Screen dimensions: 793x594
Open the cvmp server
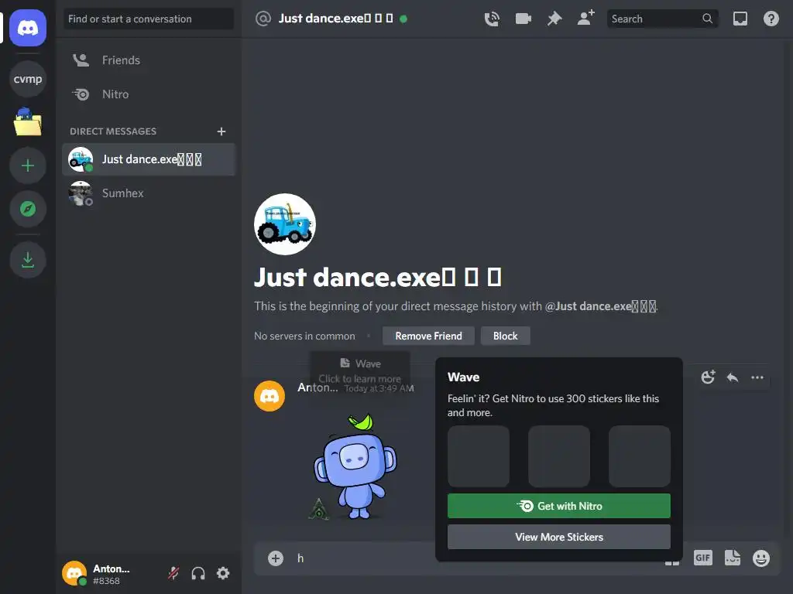pyautogui.click(x=28, y=80)
